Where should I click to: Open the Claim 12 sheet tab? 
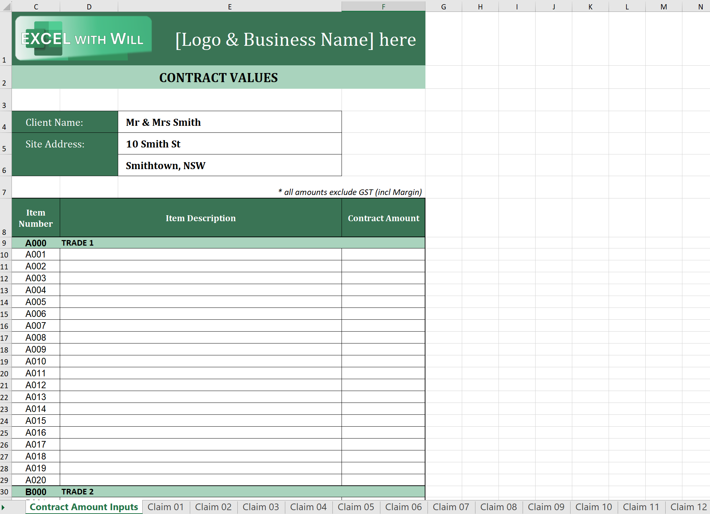688,507
